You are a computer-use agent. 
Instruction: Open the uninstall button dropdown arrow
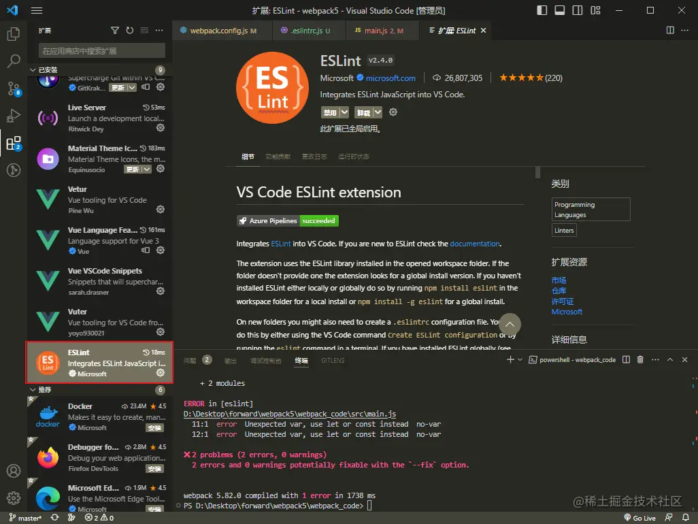point(378,112)
